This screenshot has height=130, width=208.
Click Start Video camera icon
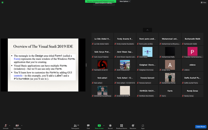coord(17,125)
